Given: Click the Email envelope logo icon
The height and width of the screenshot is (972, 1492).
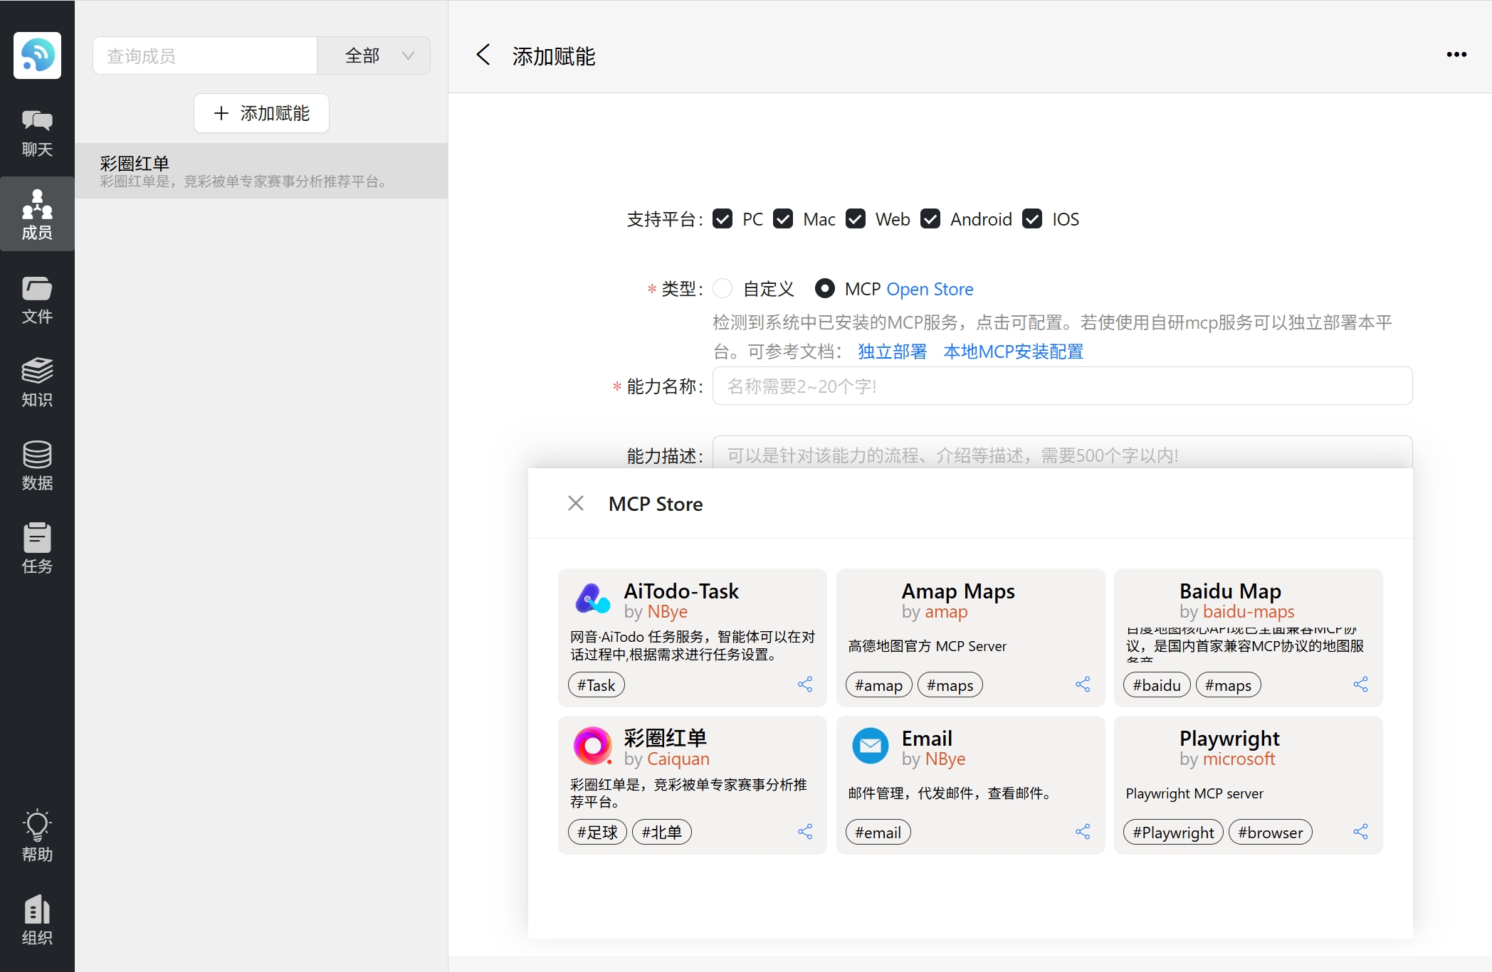Looking at the screenshot, I should [x=870, y=746].
